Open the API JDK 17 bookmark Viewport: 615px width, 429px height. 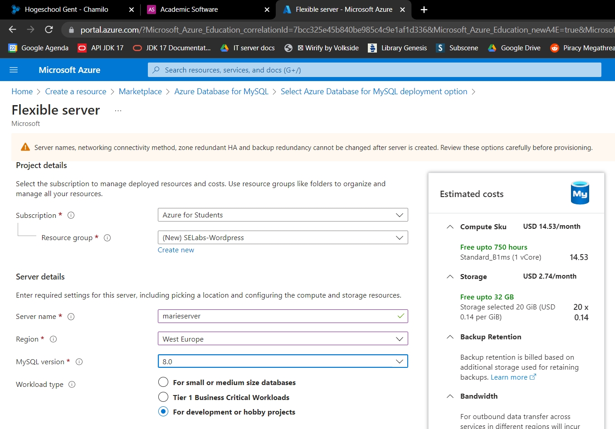pyautogui.click(x=101, y=48)
